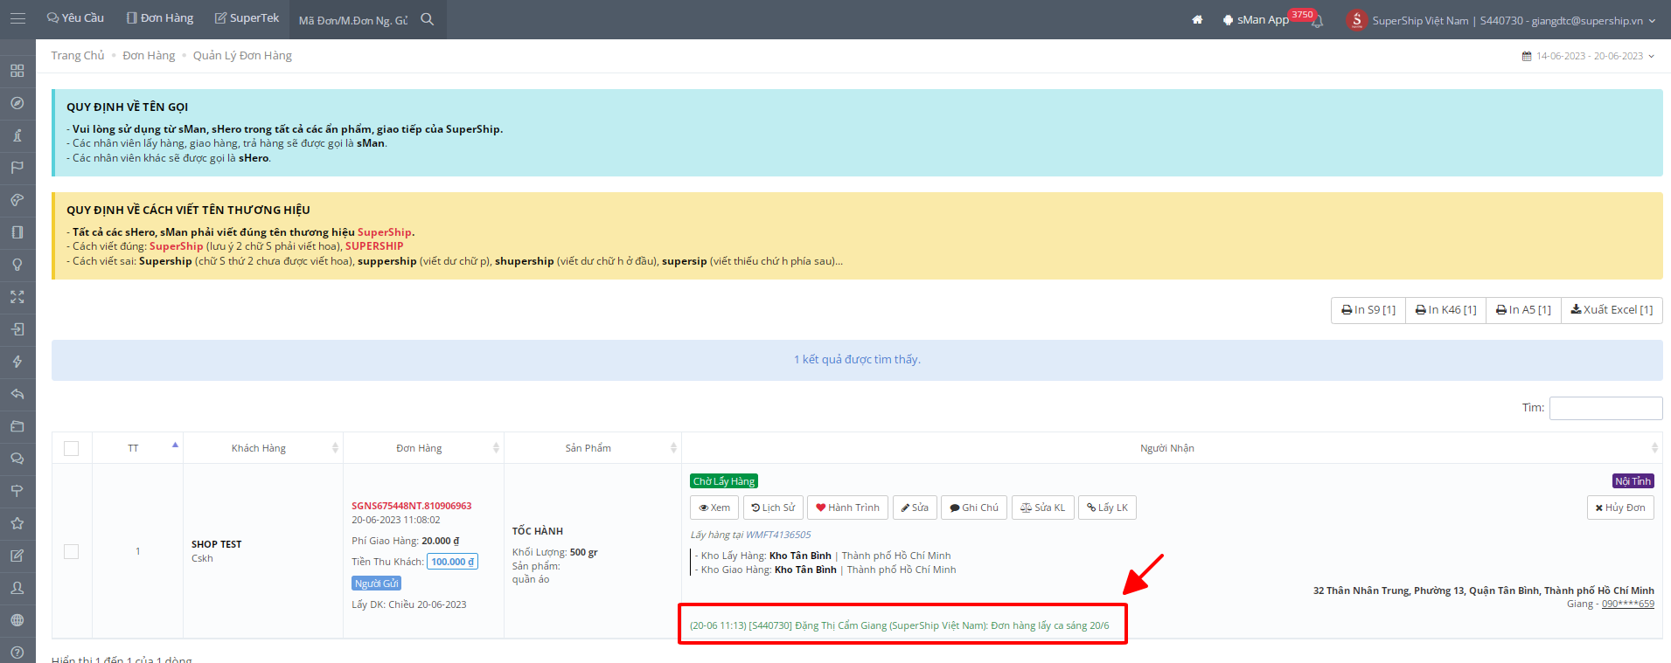Screen dimensions: 1671x663
Task: Open the globe icon in sidebar
Action: (17, 620)
